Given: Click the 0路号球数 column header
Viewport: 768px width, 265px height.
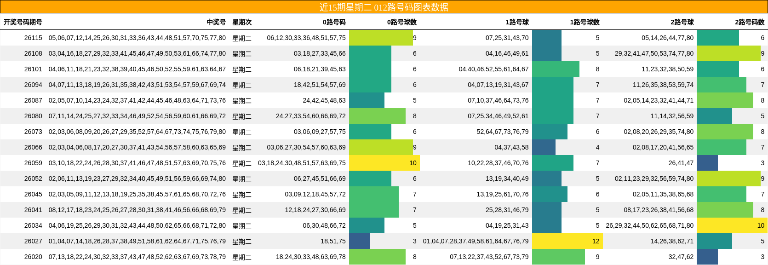Looking at the screenshot, I should pos(402,22).
